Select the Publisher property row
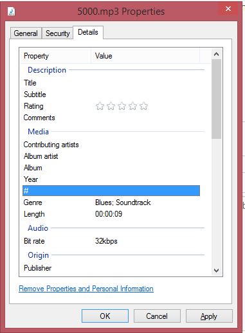The image size is (245, 333). 111,268
